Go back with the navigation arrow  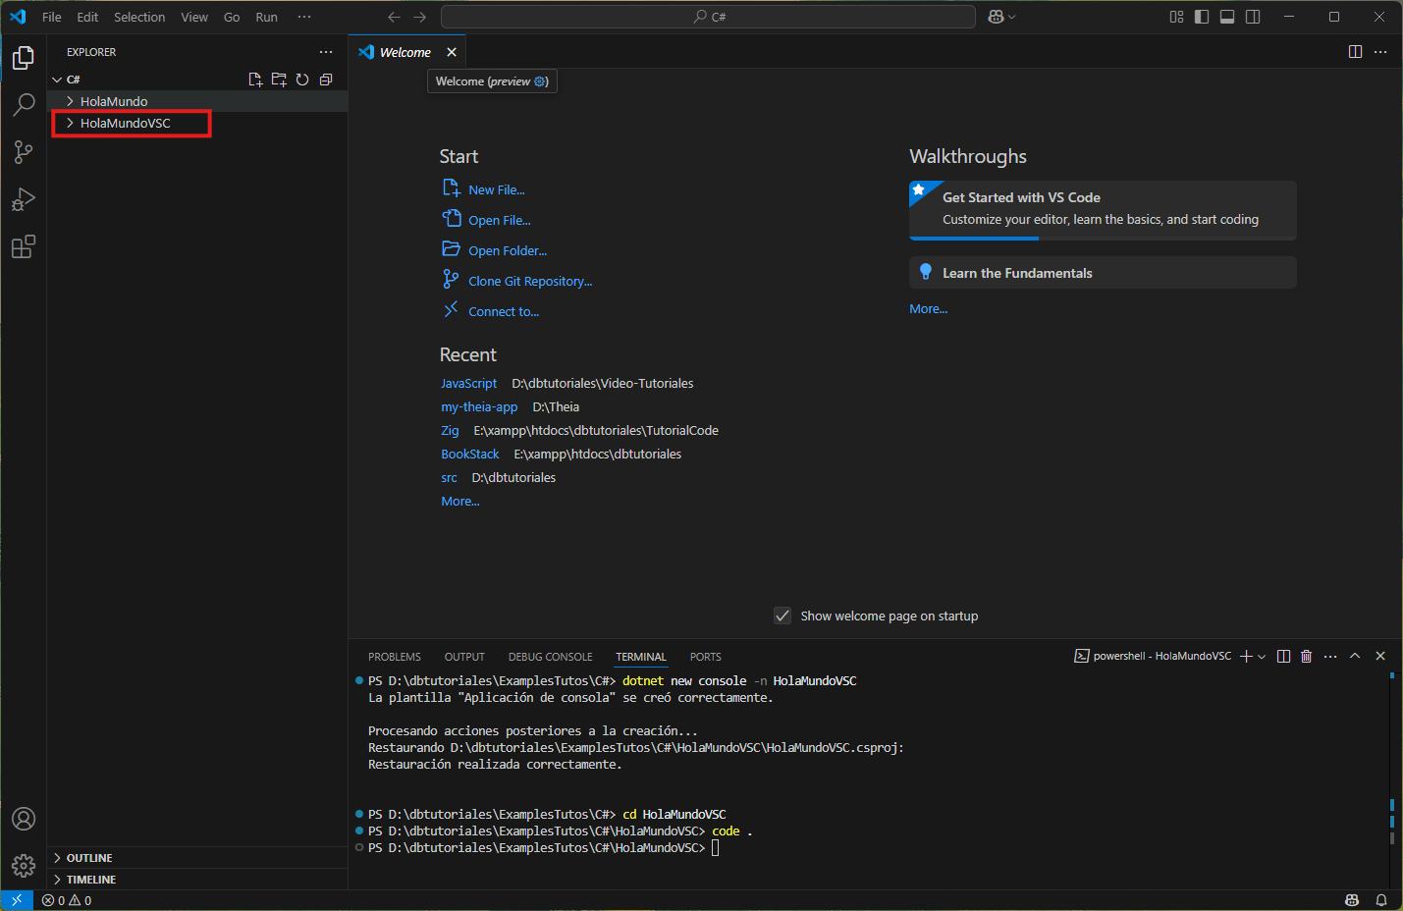click(x=394, y=17)
